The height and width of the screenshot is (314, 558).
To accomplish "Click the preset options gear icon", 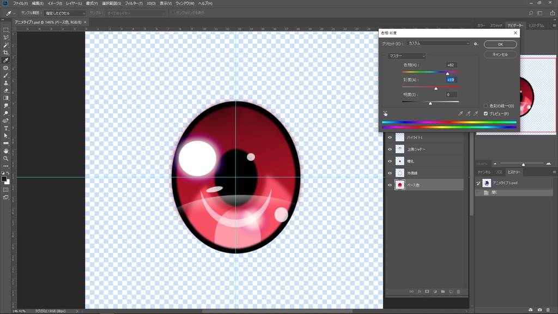I will tap(476, 44).
